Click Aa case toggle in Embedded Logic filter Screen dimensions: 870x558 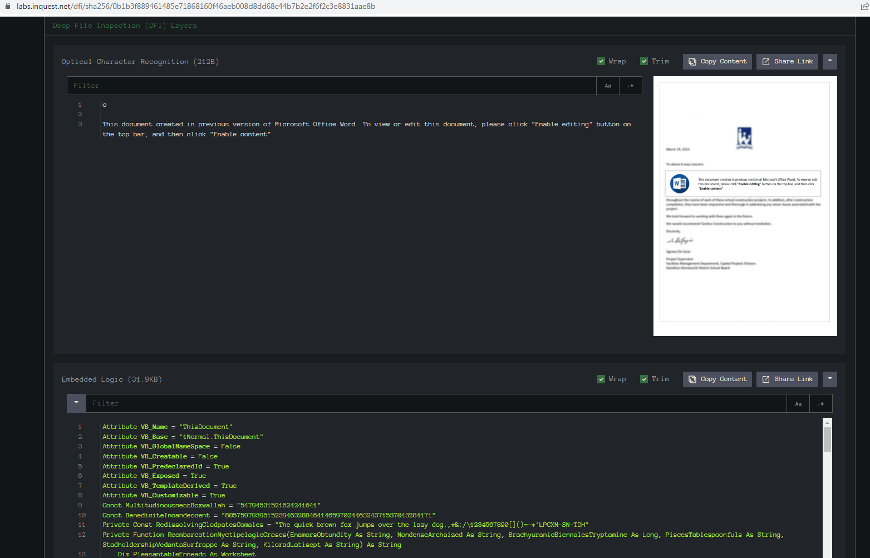point(798,403)
